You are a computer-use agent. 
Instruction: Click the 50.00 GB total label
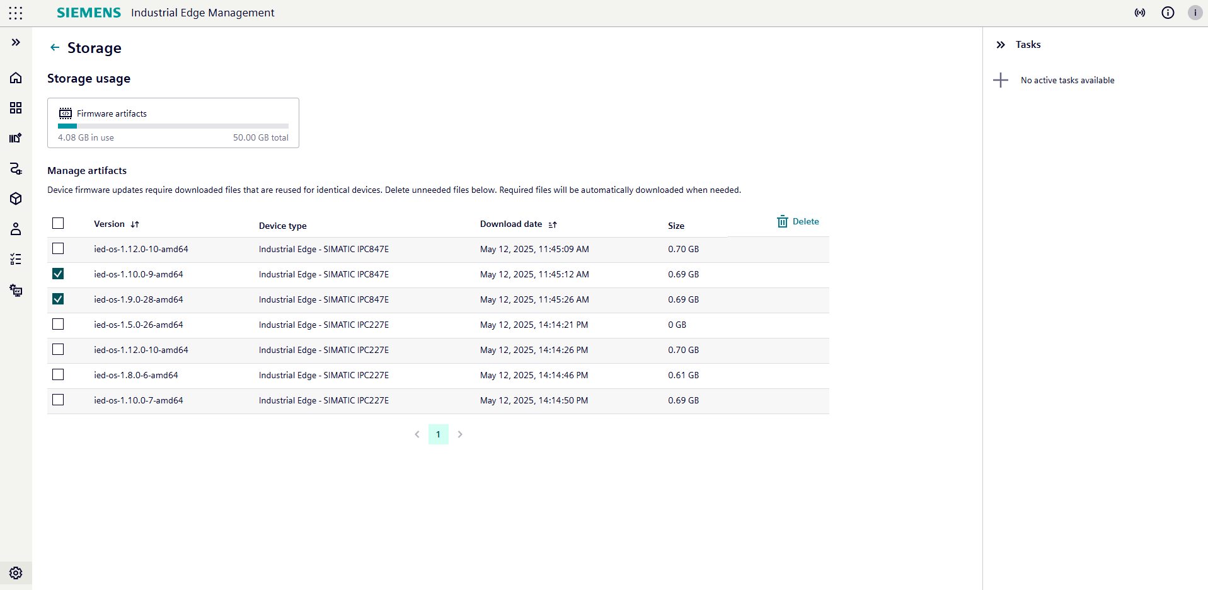(x=261, y=137)
